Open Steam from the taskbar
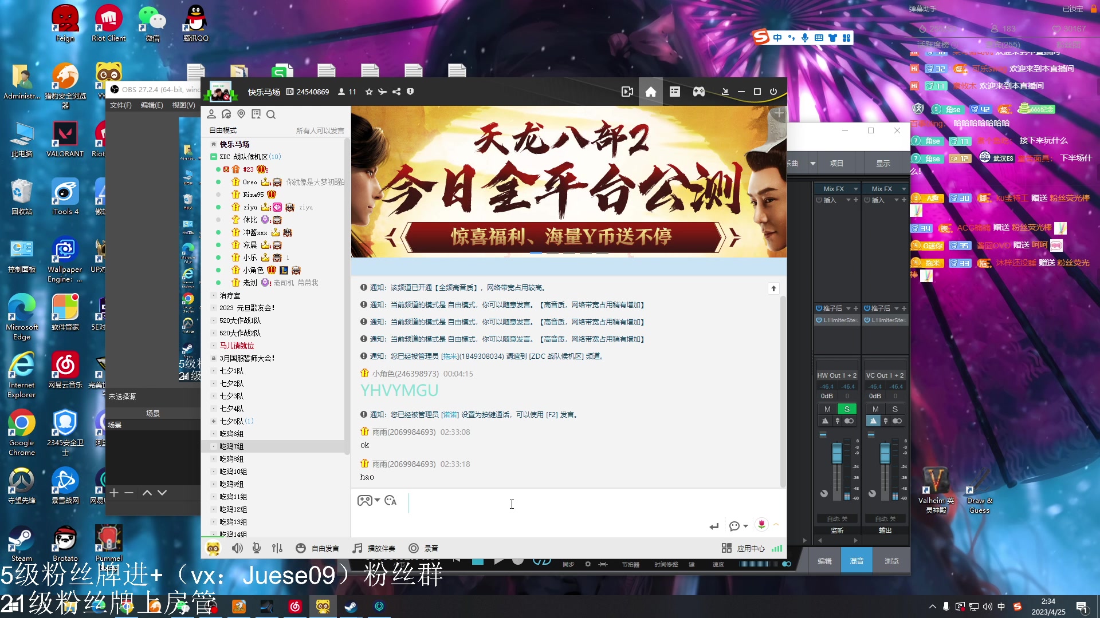The image size is (1100, 618). coord(351,607)
